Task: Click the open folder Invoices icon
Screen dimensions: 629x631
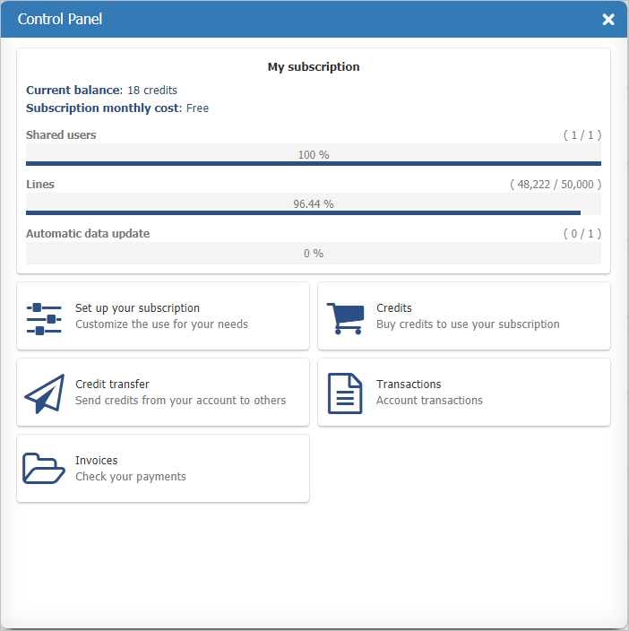Action: click(44, 469)
